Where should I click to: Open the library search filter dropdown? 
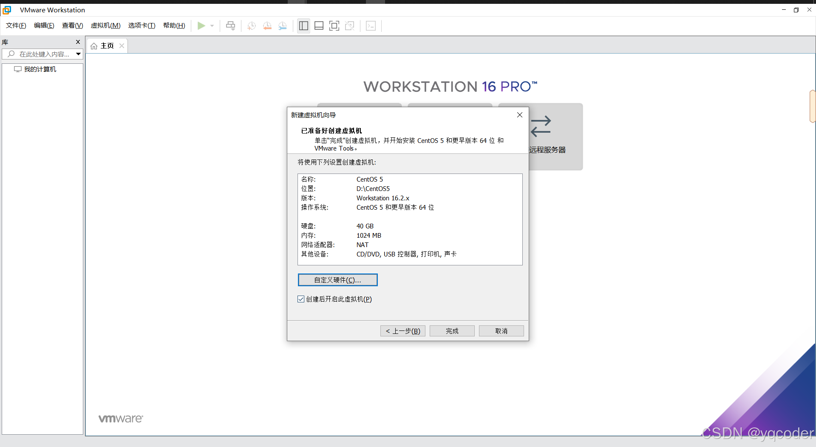pos(79,54)
